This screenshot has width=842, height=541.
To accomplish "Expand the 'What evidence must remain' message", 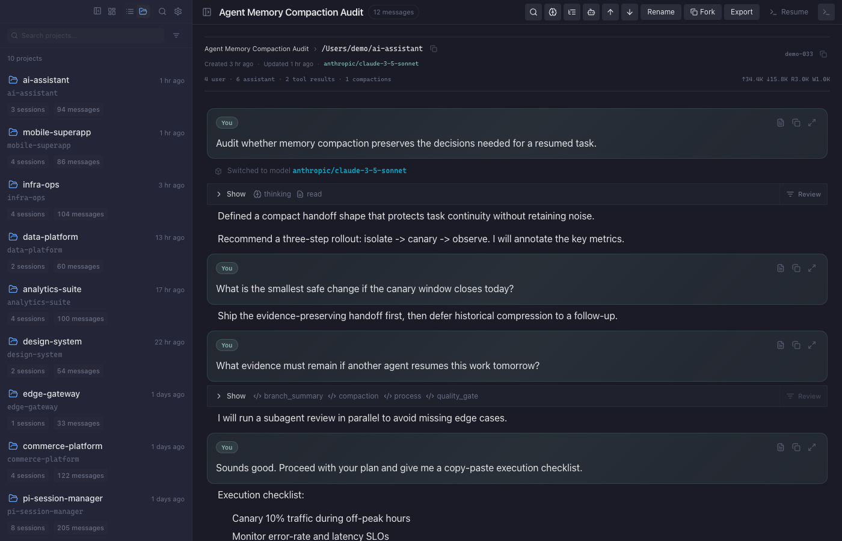I will [x=812, y=345].
